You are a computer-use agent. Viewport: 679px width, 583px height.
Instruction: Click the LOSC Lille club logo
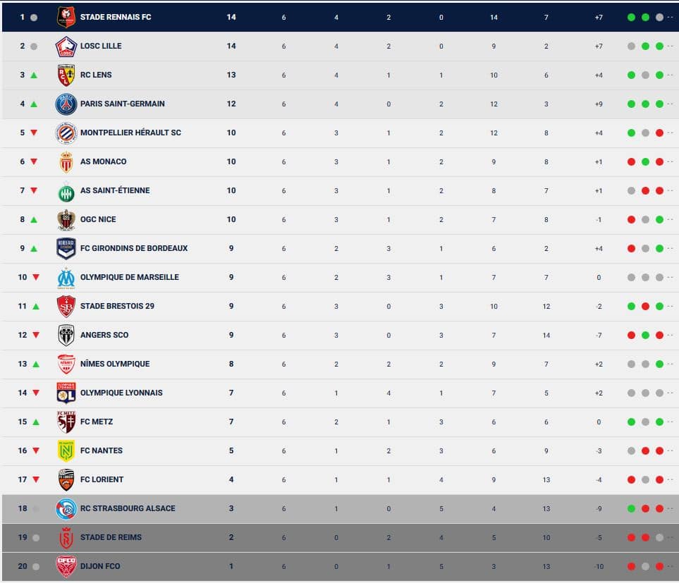tap(66, 47)
